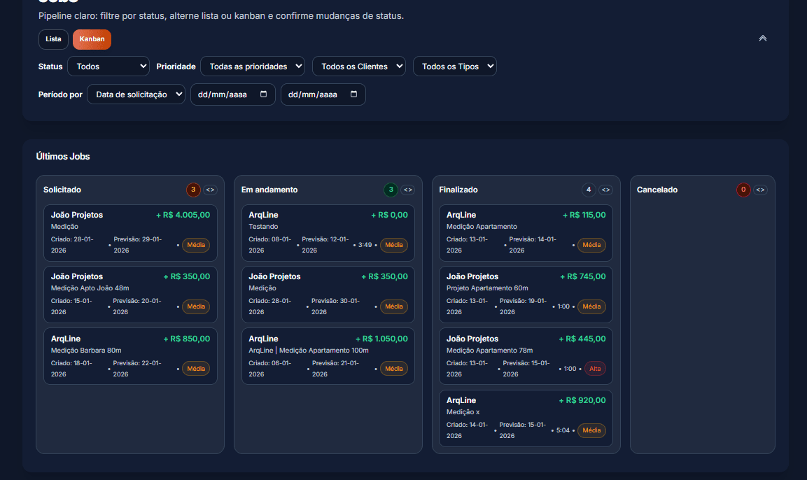Click the Alta priority tag on Finalizado card
Viewport: 807px width, 480px height.
click(595, 369)
